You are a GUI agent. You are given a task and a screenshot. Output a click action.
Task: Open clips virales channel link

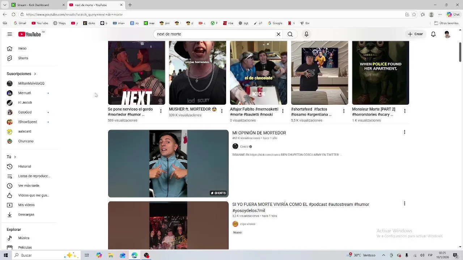pos(247,224)
